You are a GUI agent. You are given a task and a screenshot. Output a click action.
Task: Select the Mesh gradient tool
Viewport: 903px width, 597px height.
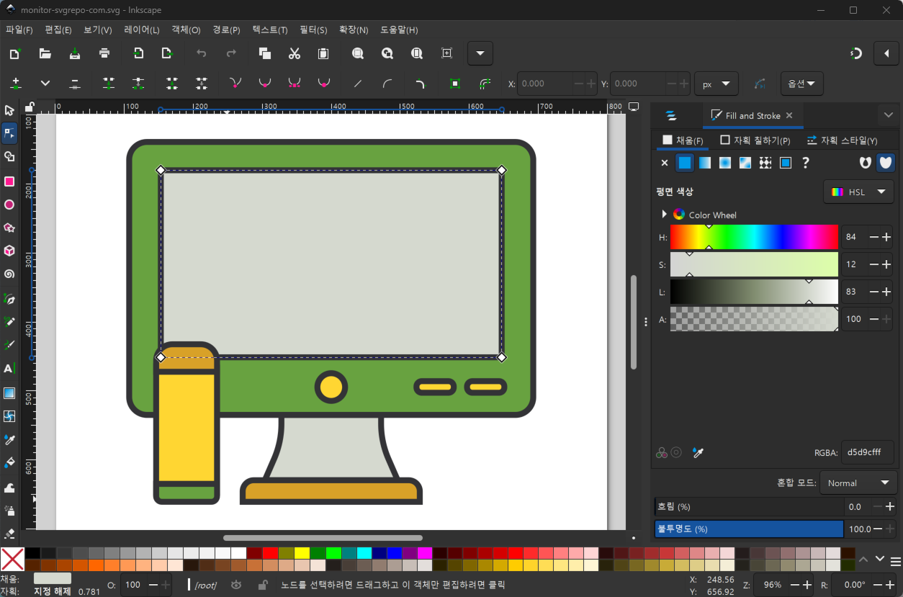pyautogui.click(x=9, y=416)
